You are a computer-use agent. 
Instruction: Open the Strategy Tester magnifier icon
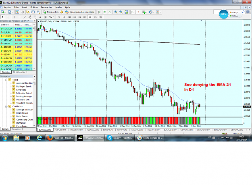click(38, 12)
